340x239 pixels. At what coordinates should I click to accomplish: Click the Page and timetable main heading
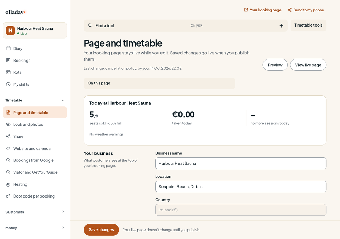click(123, 43)
